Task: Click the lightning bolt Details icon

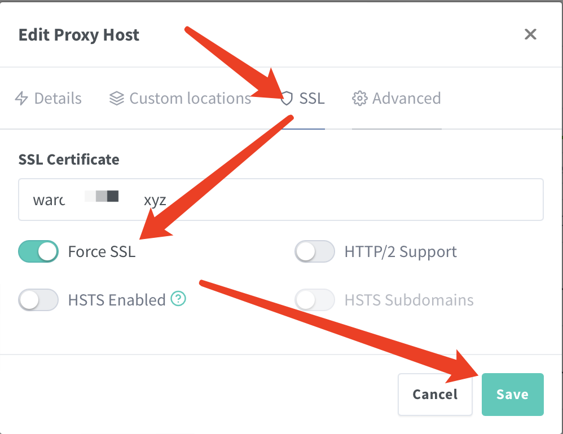Action: coord(21,98)
